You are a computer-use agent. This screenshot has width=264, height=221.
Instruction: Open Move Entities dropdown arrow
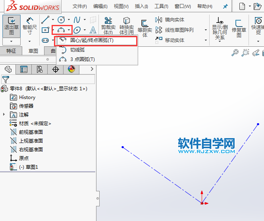click(206, 40)
